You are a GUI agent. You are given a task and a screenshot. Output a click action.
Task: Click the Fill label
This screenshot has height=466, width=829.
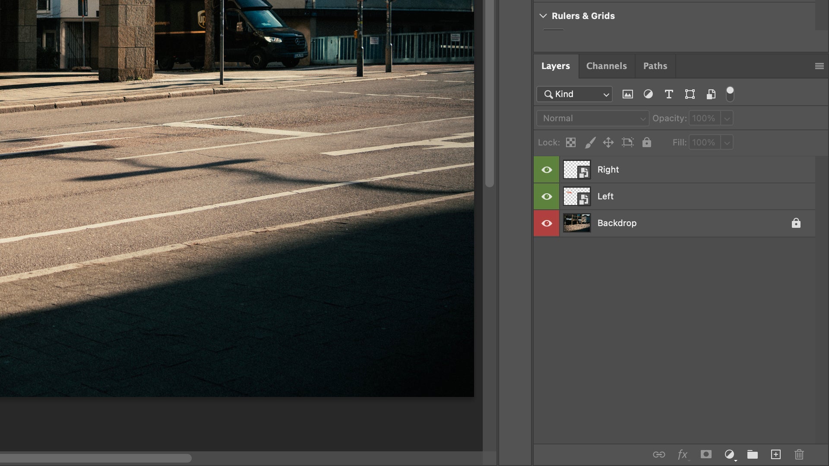pos(679,142)
